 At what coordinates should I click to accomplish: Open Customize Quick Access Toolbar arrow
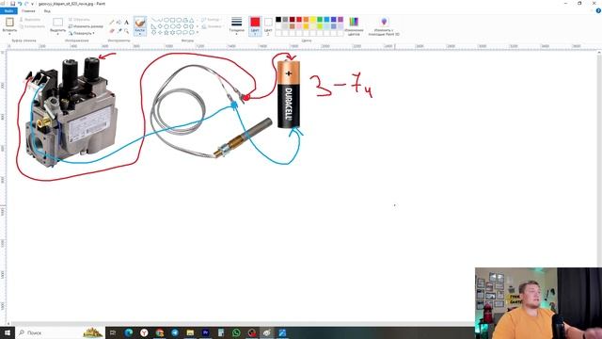32,4
